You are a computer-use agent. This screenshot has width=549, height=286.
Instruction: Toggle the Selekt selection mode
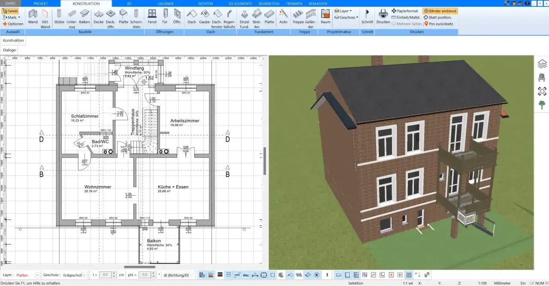[10, 11]
